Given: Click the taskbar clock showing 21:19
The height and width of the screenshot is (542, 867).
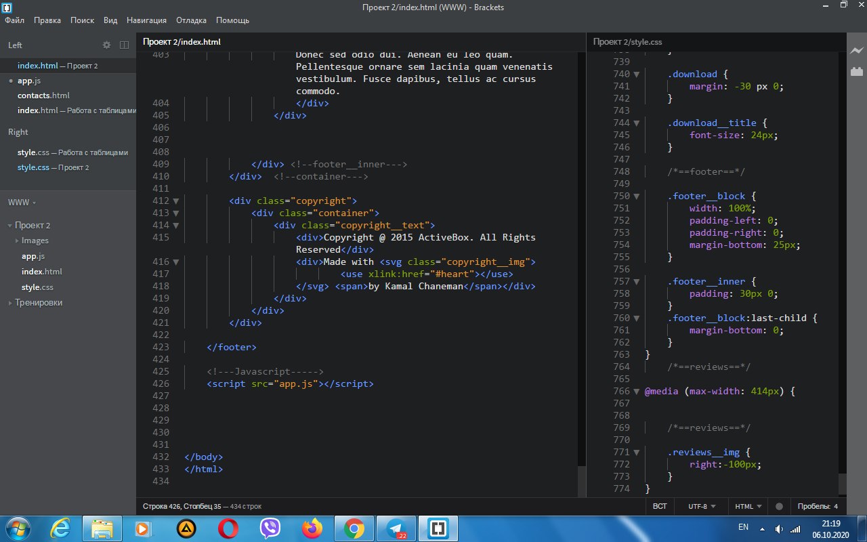Looking at the screenshot, I should (830, 524).
